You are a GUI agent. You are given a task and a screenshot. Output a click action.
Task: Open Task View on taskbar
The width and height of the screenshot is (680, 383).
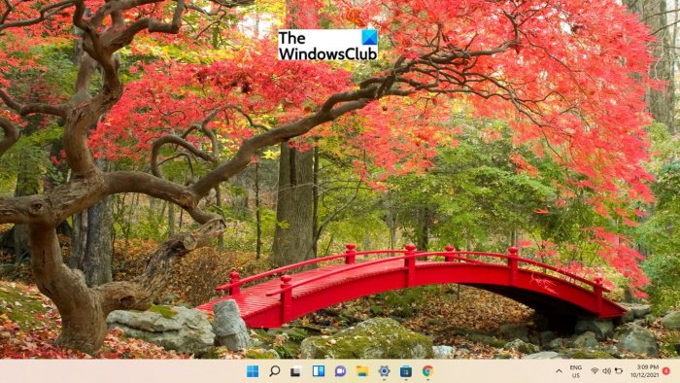pos(296,371)
